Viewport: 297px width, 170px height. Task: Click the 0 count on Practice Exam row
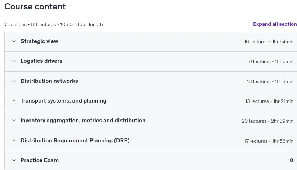[x=292, y=160]
